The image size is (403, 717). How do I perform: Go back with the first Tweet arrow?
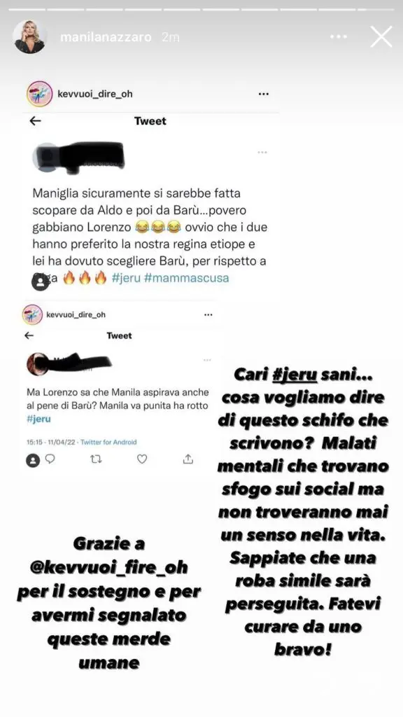point(35,120)
